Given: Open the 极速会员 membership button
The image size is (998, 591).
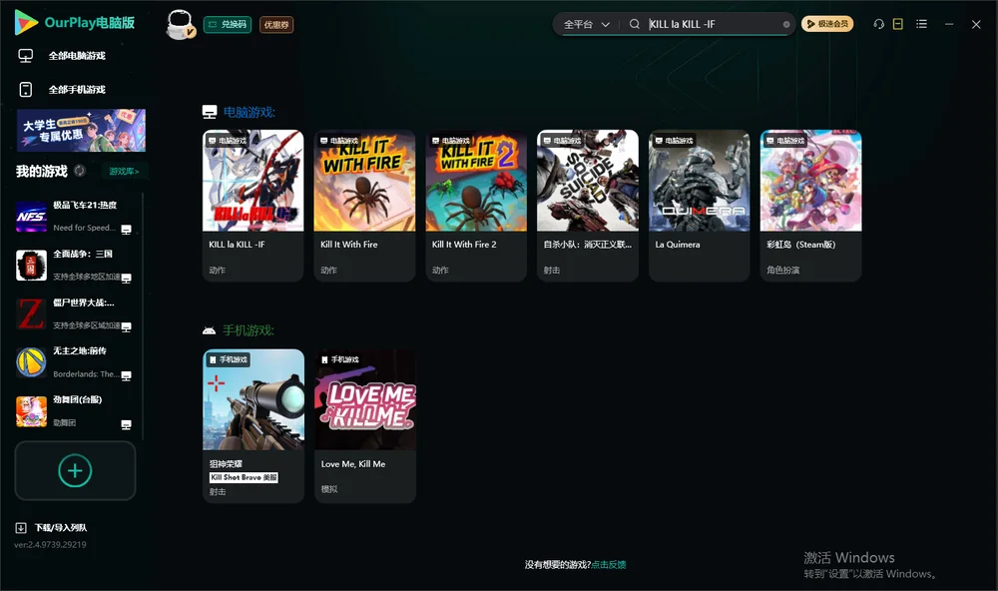Looking at the screenshot, I should (x=827, y=24).
